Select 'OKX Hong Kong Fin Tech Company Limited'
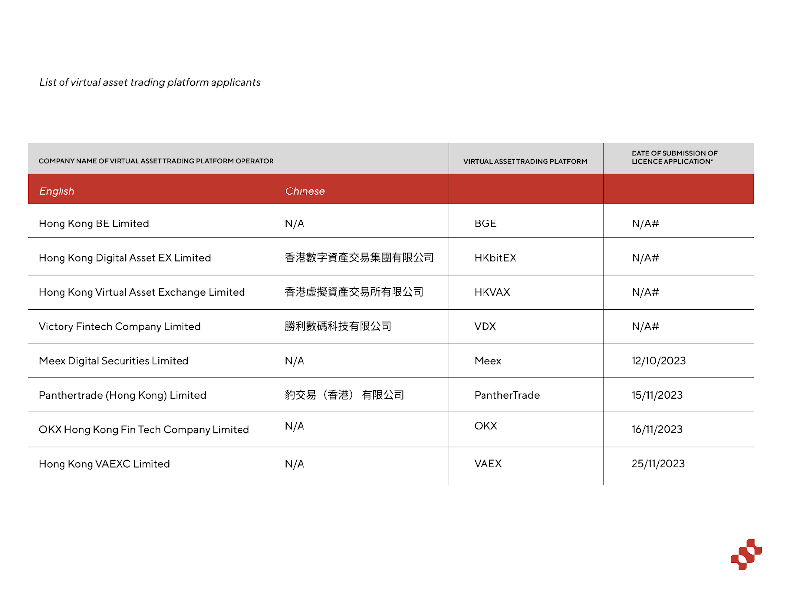The image size is (787, 596). click(x=144, y=429)
